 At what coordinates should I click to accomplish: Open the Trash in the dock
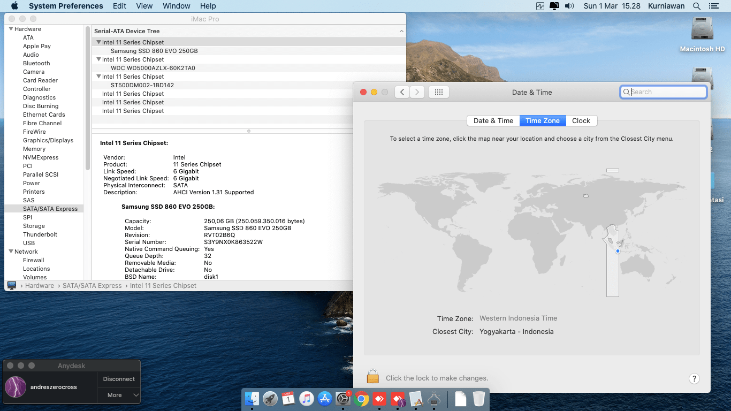point(478,399)
